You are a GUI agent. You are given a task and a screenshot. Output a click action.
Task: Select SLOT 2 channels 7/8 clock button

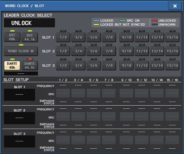point(109,51)
